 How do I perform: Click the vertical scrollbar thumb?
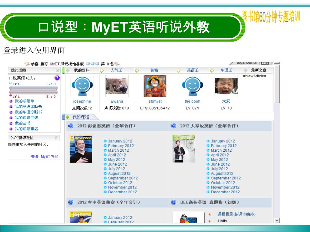click(277, 85)
